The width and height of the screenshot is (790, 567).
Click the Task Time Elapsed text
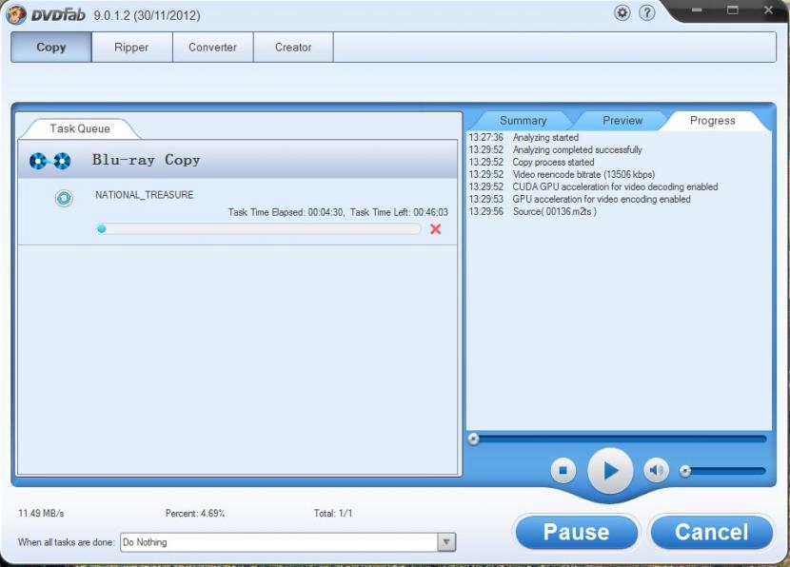click(x=286, y=212)
